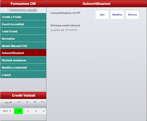The height and width of the screenshot is (121, 147).
Task: Select the Normativa menu entry
Action: [23, 38]
